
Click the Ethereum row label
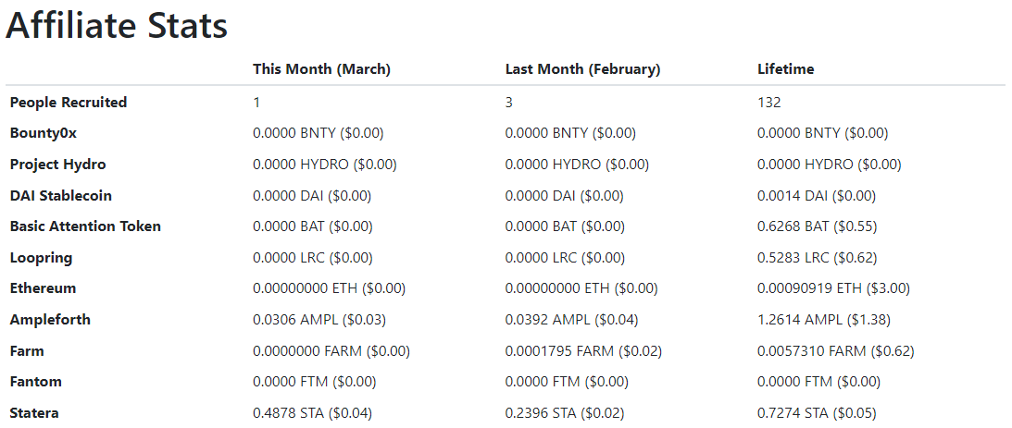[x=43, y=288]
